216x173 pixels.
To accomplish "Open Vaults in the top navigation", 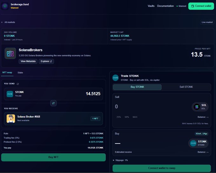I will [151, 6].
